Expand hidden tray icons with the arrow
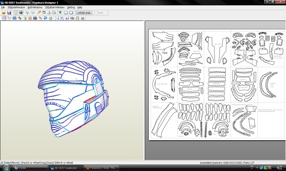286x171 pixels. (257, 168)
